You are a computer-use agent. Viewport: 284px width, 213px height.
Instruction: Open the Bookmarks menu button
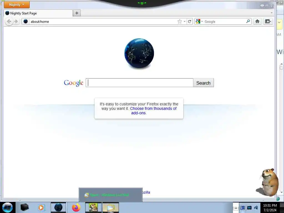coord(268,22)
